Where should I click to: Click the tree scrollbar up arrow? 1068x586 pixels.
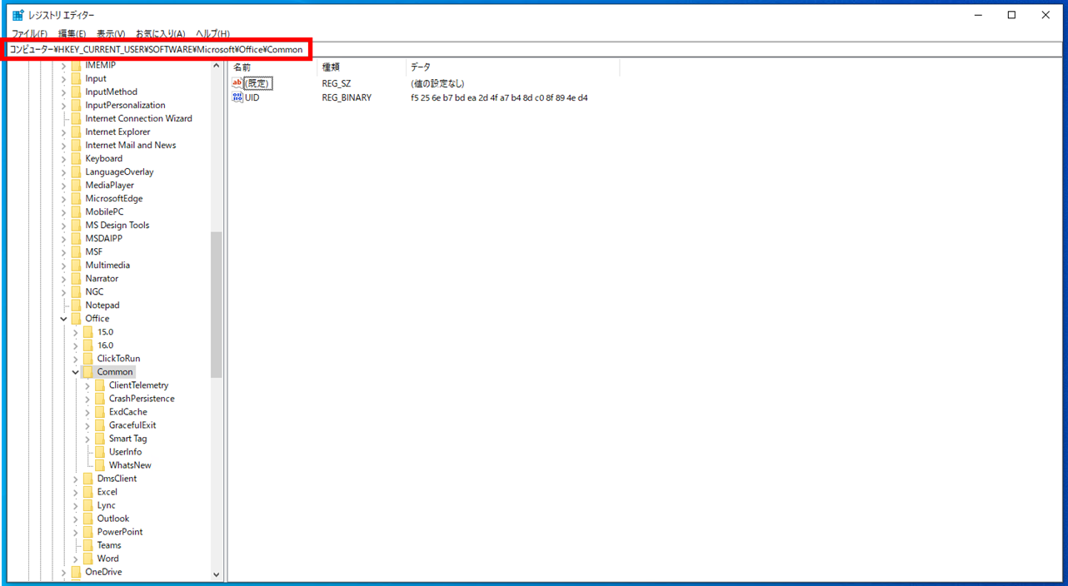[x=217, y=65]
